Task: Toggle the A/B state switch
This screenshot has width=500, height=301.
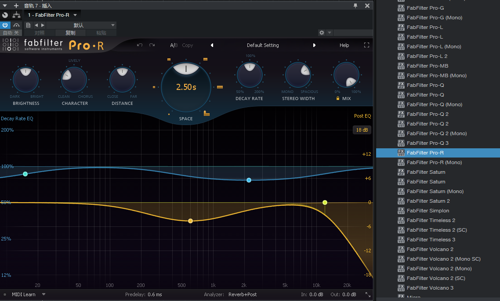Action: pos(174,45)
